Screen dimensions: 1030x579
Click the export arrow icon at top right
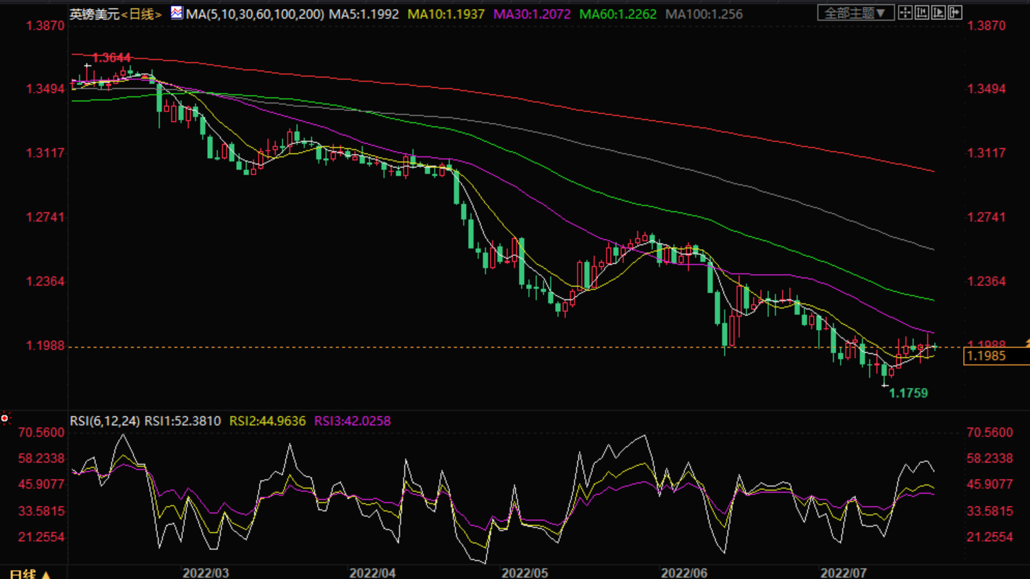[955, 13]
